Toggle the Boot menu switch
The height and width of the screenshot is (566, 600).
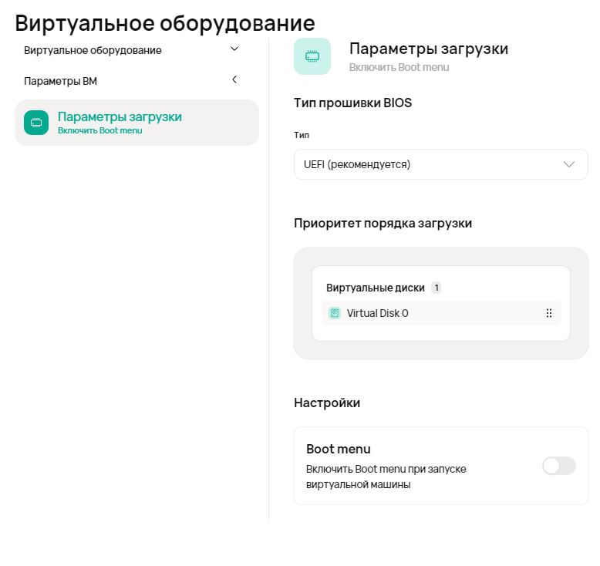tap(559, 466)
